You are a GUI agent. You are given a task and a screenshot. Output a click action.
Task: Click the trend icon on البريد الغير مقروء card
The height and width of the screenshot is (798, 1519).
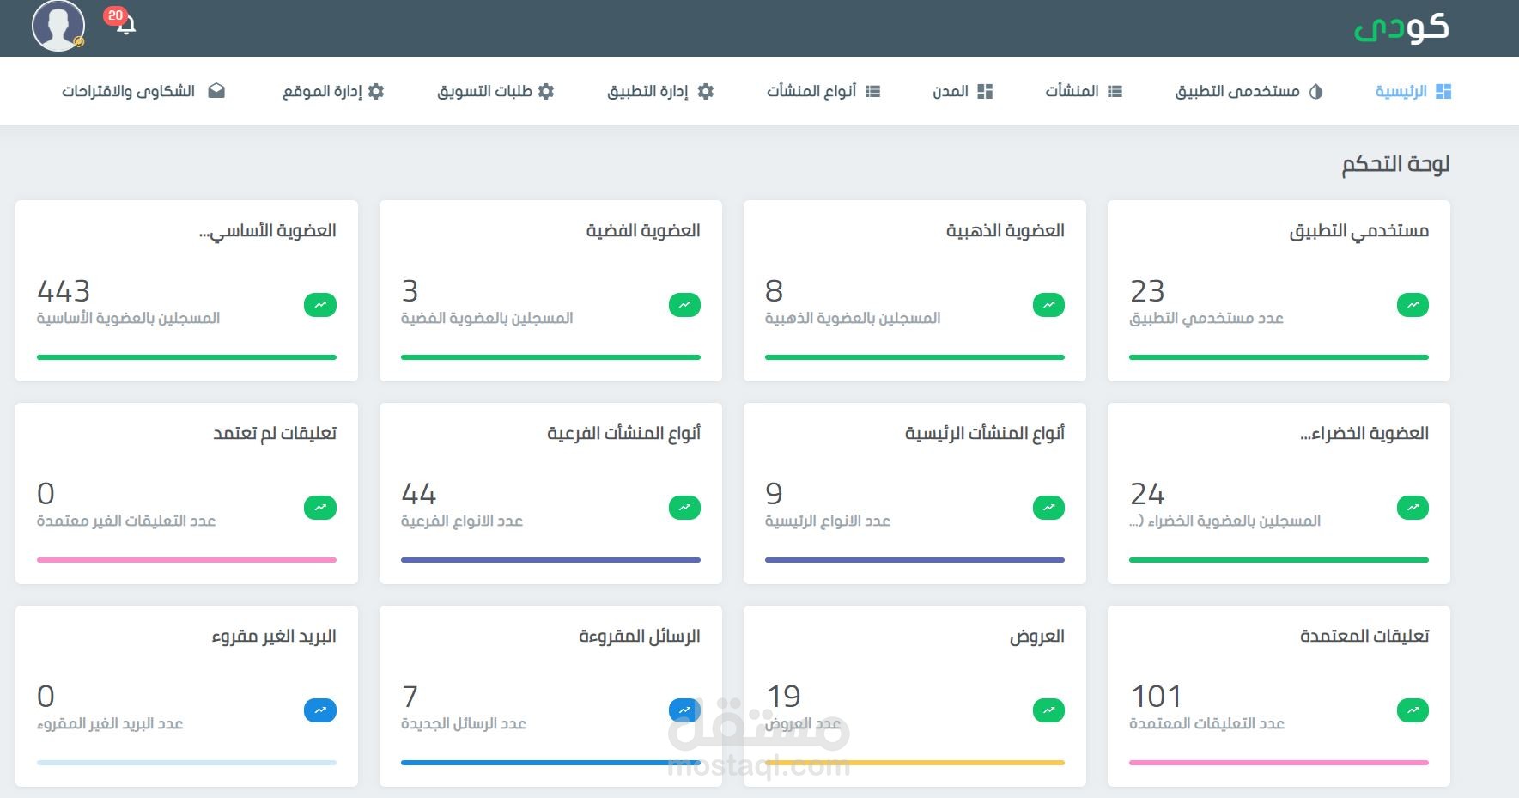coord(319,710)
